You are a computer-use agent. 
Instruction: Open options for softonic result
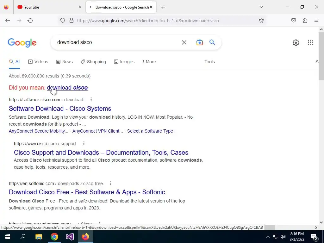(x=110, y=183)
